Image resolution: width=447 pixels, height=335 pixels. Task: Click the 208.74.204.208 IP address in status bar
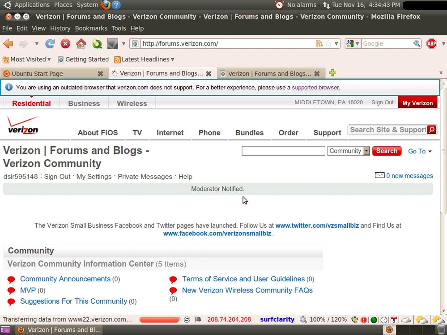click(229, 320)
